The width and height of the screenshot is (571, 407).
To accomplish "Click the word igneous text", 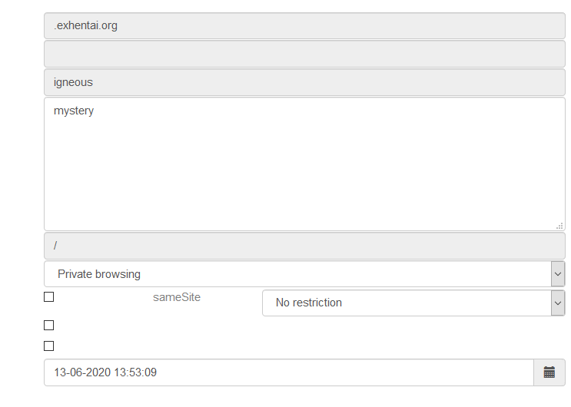I will click(73, 83).
